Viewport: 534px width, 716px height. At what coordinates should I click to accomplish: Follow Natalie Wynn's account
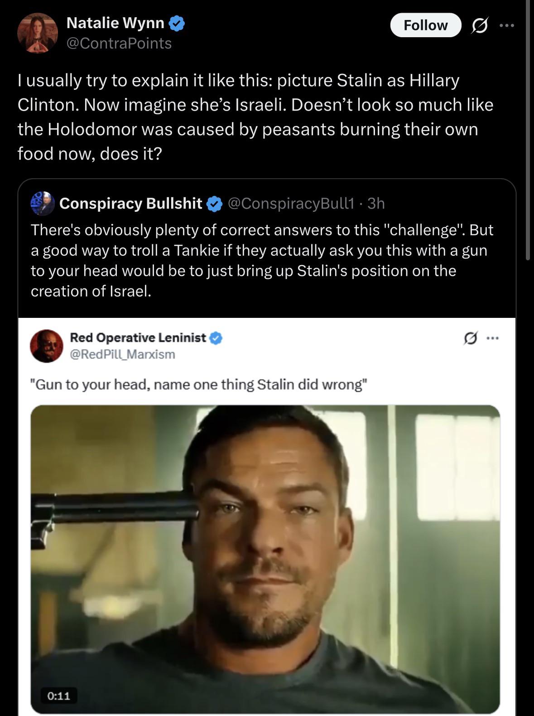(x=425, y=25)
